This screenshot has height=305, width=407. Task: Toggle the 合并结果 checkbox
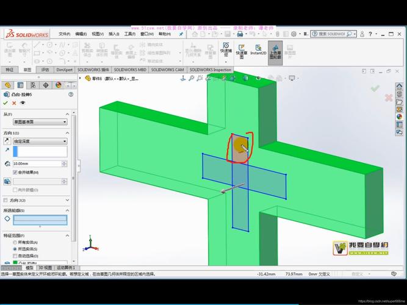click(x=15, y=173)
